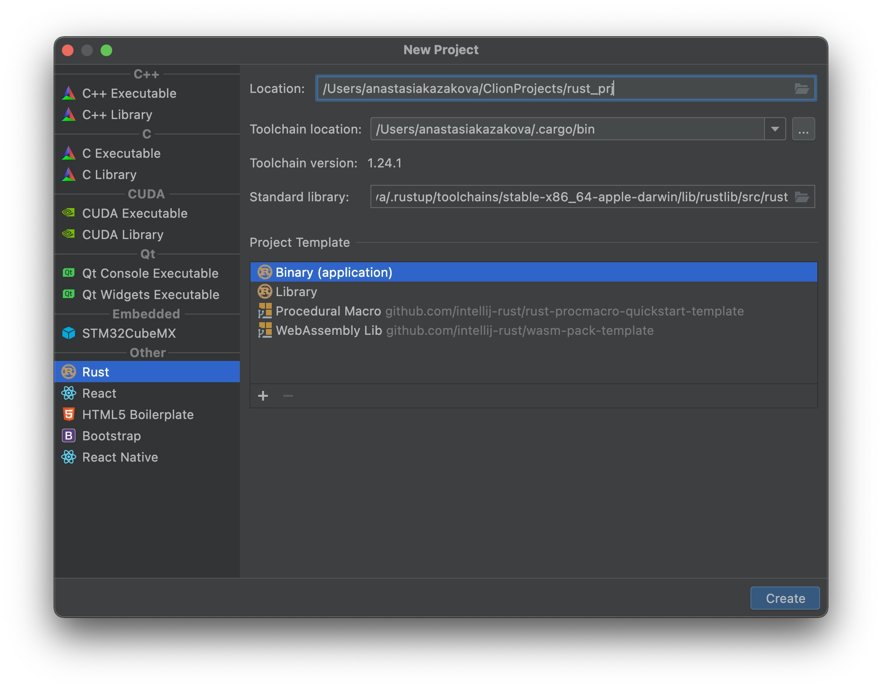Click the HTML5 Boilerplate shield icon
The height and width of the screenshot is (689, 882).
pos(69,415)
